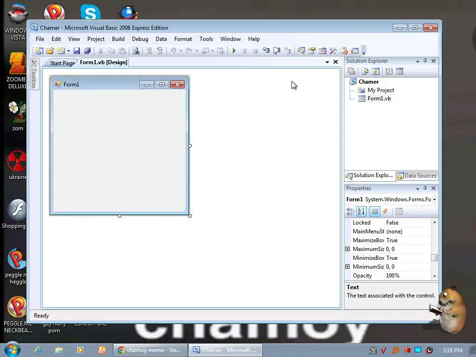The height and width of the screenshot is (357, 476).
Task: Click Solution Explorer's Properties icon
Action: tap(351, 71)
